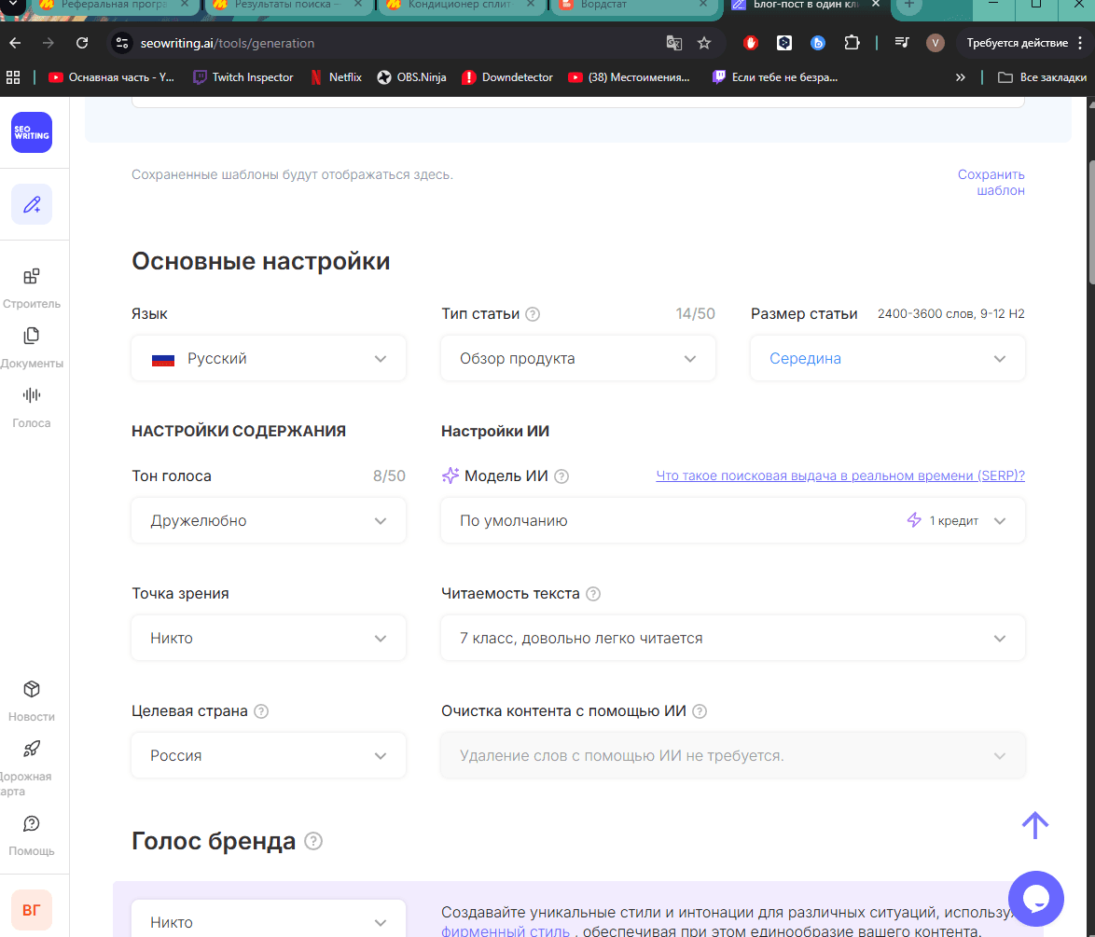This screenshot has width=1095, height=937.
Task: Click the browser back arrow
Action: (15, 43)
